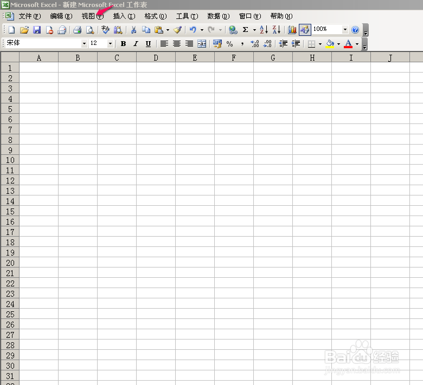Click the Redo arrow icon
Image resolution: width=423 pixels, height=385 pixels.
(x=211, y=30)
